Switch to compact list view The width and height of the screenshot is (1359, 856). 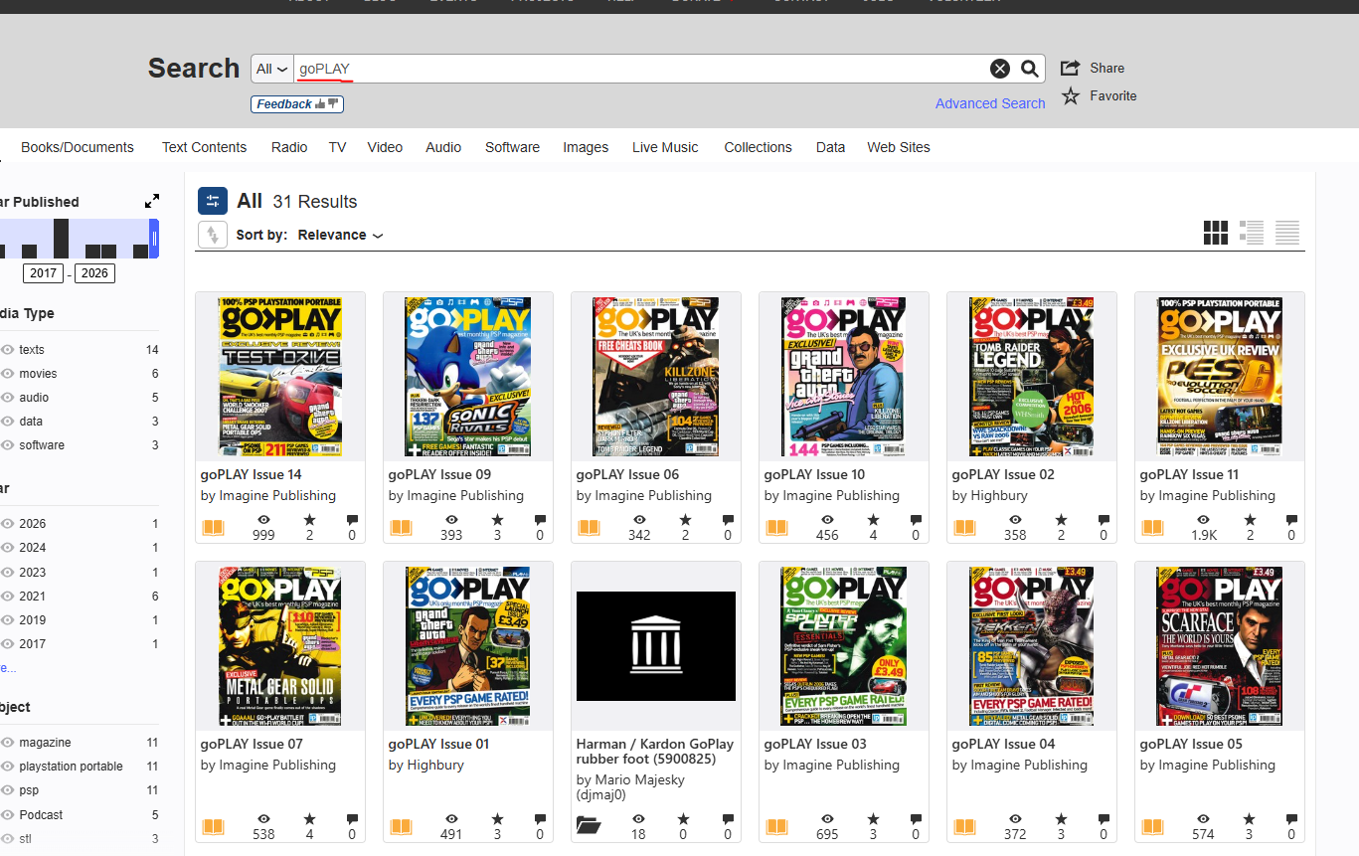point(1287,234)
